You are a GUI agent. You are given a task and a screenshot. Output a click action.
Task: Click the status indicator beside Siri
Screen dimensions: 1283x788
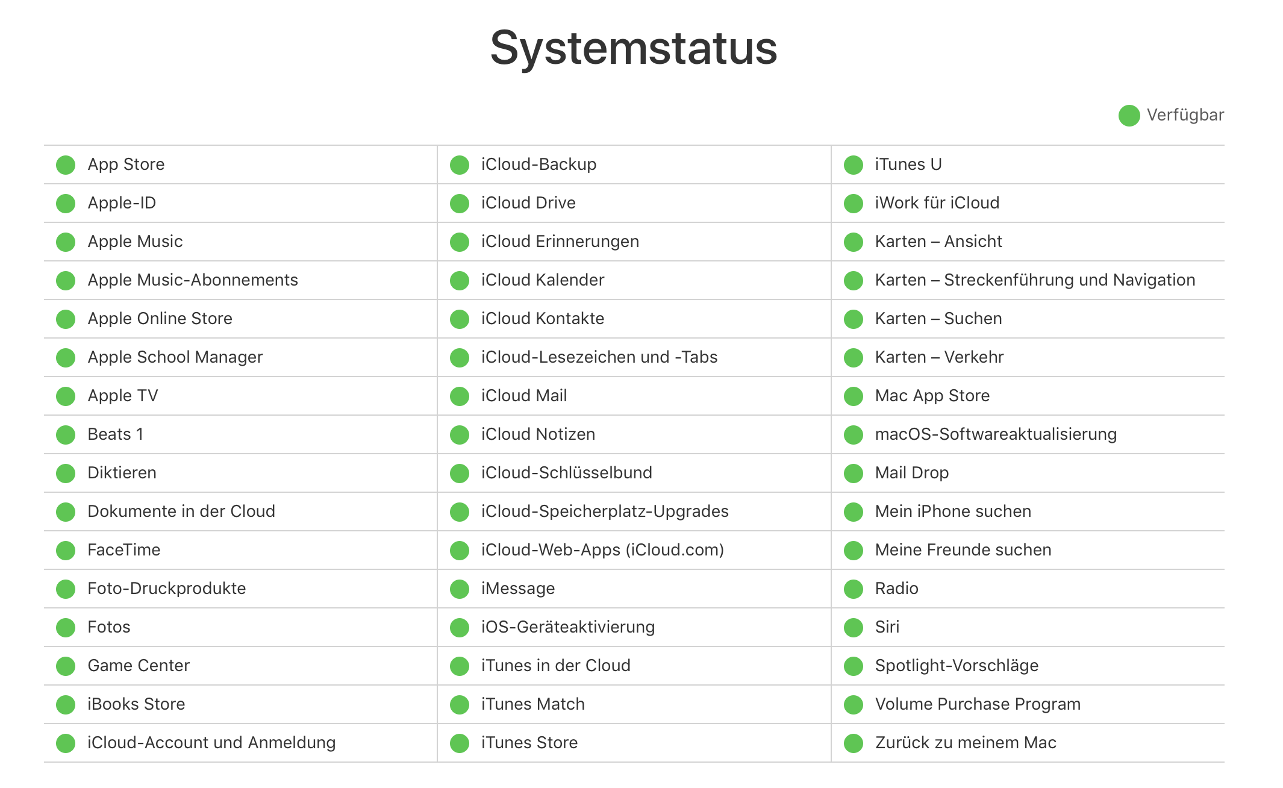[x=854, y=627]
